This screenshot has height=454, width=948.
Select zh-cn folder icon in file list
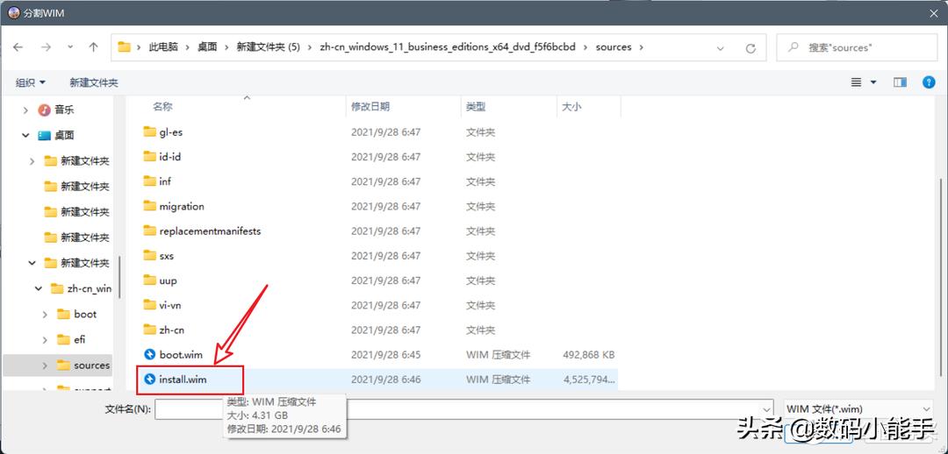pyautogui.click(x=150, y=330)
